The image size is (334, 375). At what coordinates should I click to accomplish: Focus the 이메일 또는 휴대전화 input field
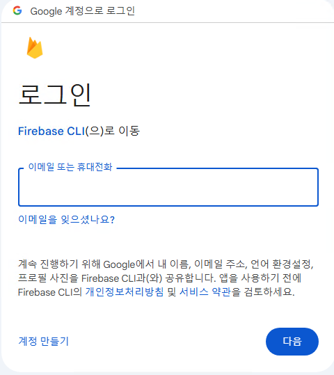click(x=168, y=187)
